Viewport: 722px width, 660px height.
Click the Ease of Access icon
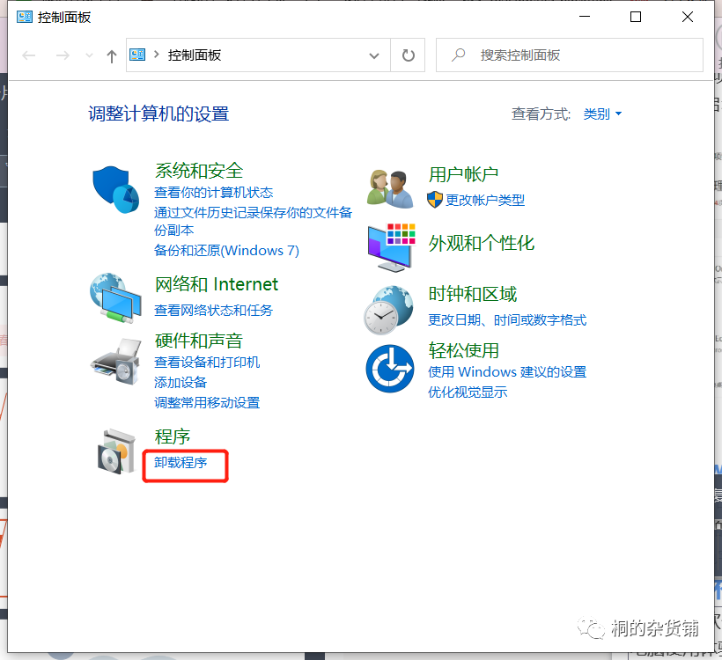coord(389,368)
